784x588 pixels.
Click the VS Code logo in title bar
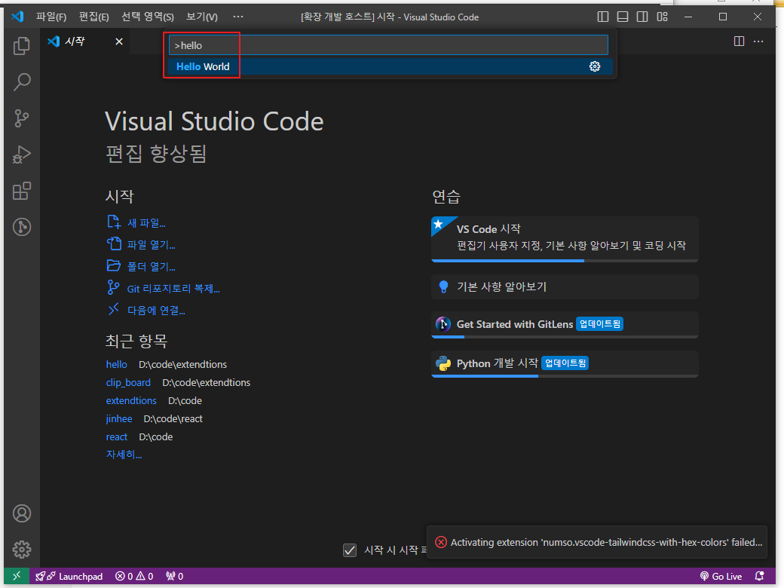(17, 17)
